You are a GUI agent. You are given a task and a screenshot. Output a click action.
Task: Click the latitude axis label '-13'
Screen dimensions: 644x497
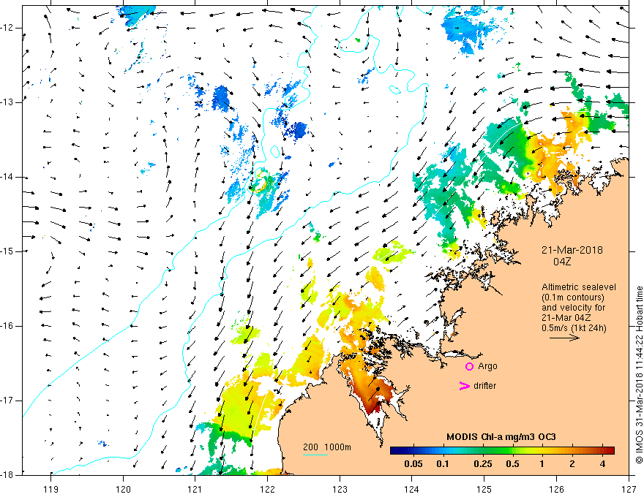(8, 102)
